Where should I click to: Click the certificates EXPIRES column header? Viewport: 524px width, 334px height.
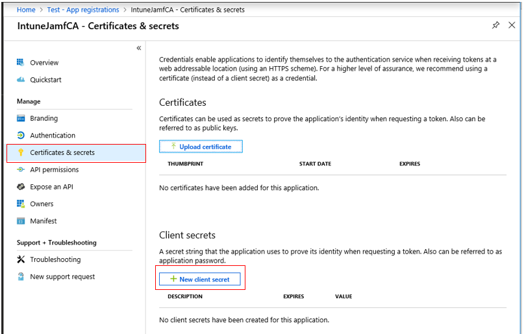(x=410, y=164)
